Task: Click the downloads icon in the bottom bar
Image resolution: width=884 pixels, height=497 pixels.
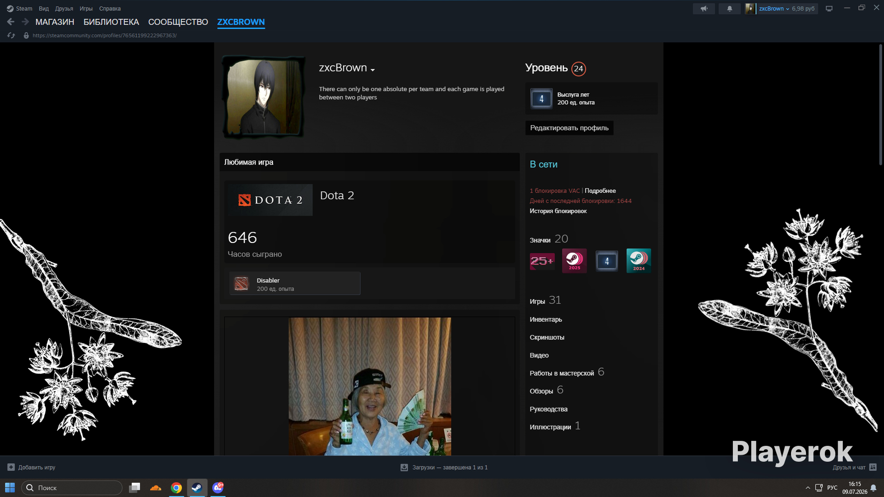Action: point(404,467)
